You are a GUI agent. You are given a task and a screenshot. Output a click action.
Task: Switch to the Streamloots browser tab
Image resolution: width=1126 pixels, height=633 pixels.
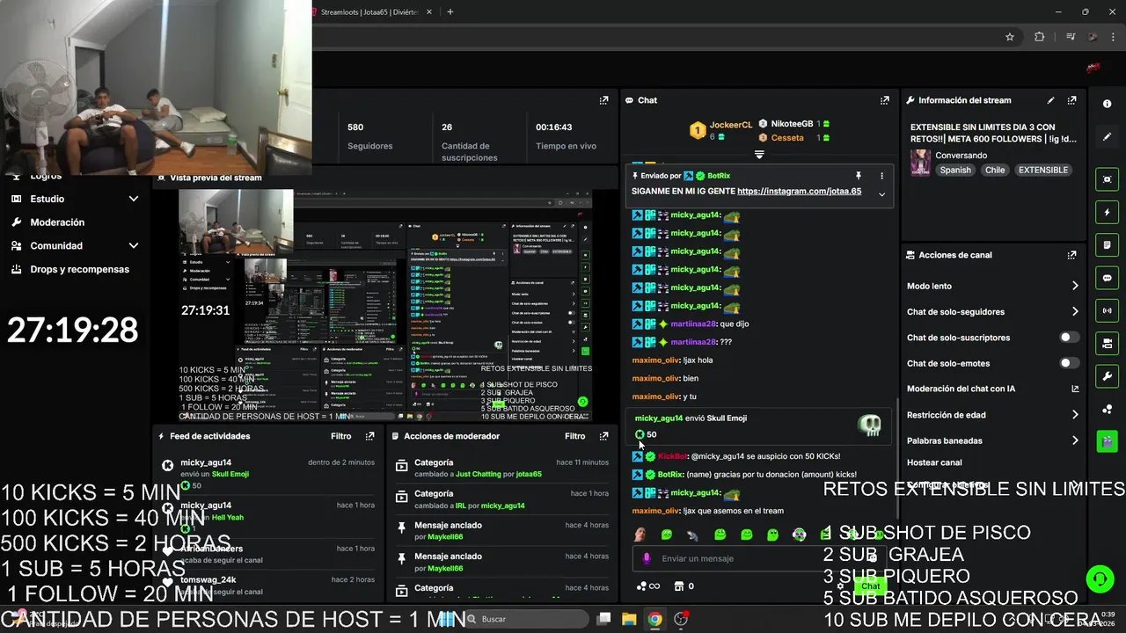tap(369, 12)
